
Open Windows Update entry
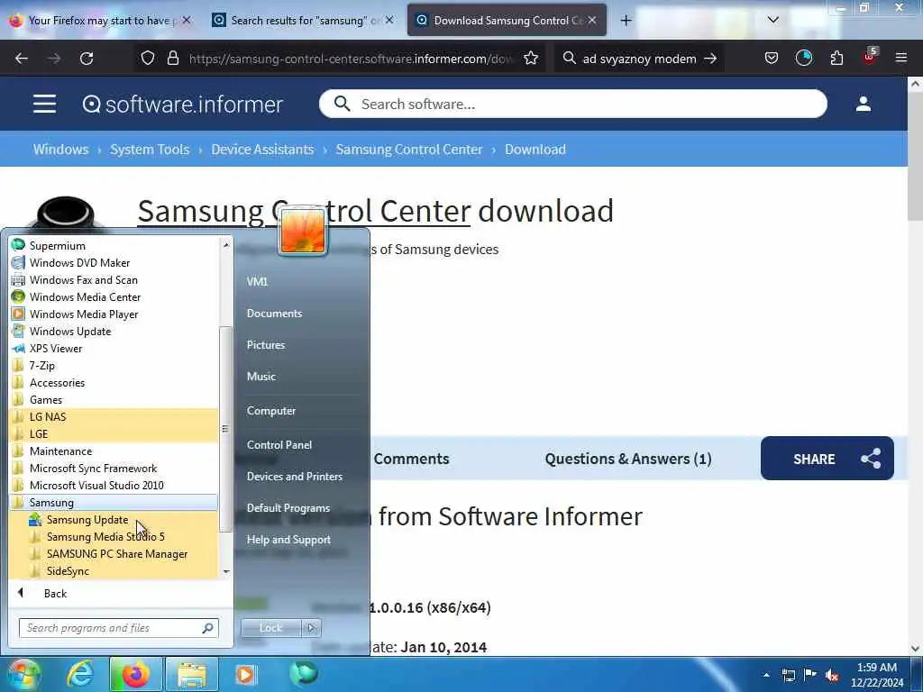[114, 331]
